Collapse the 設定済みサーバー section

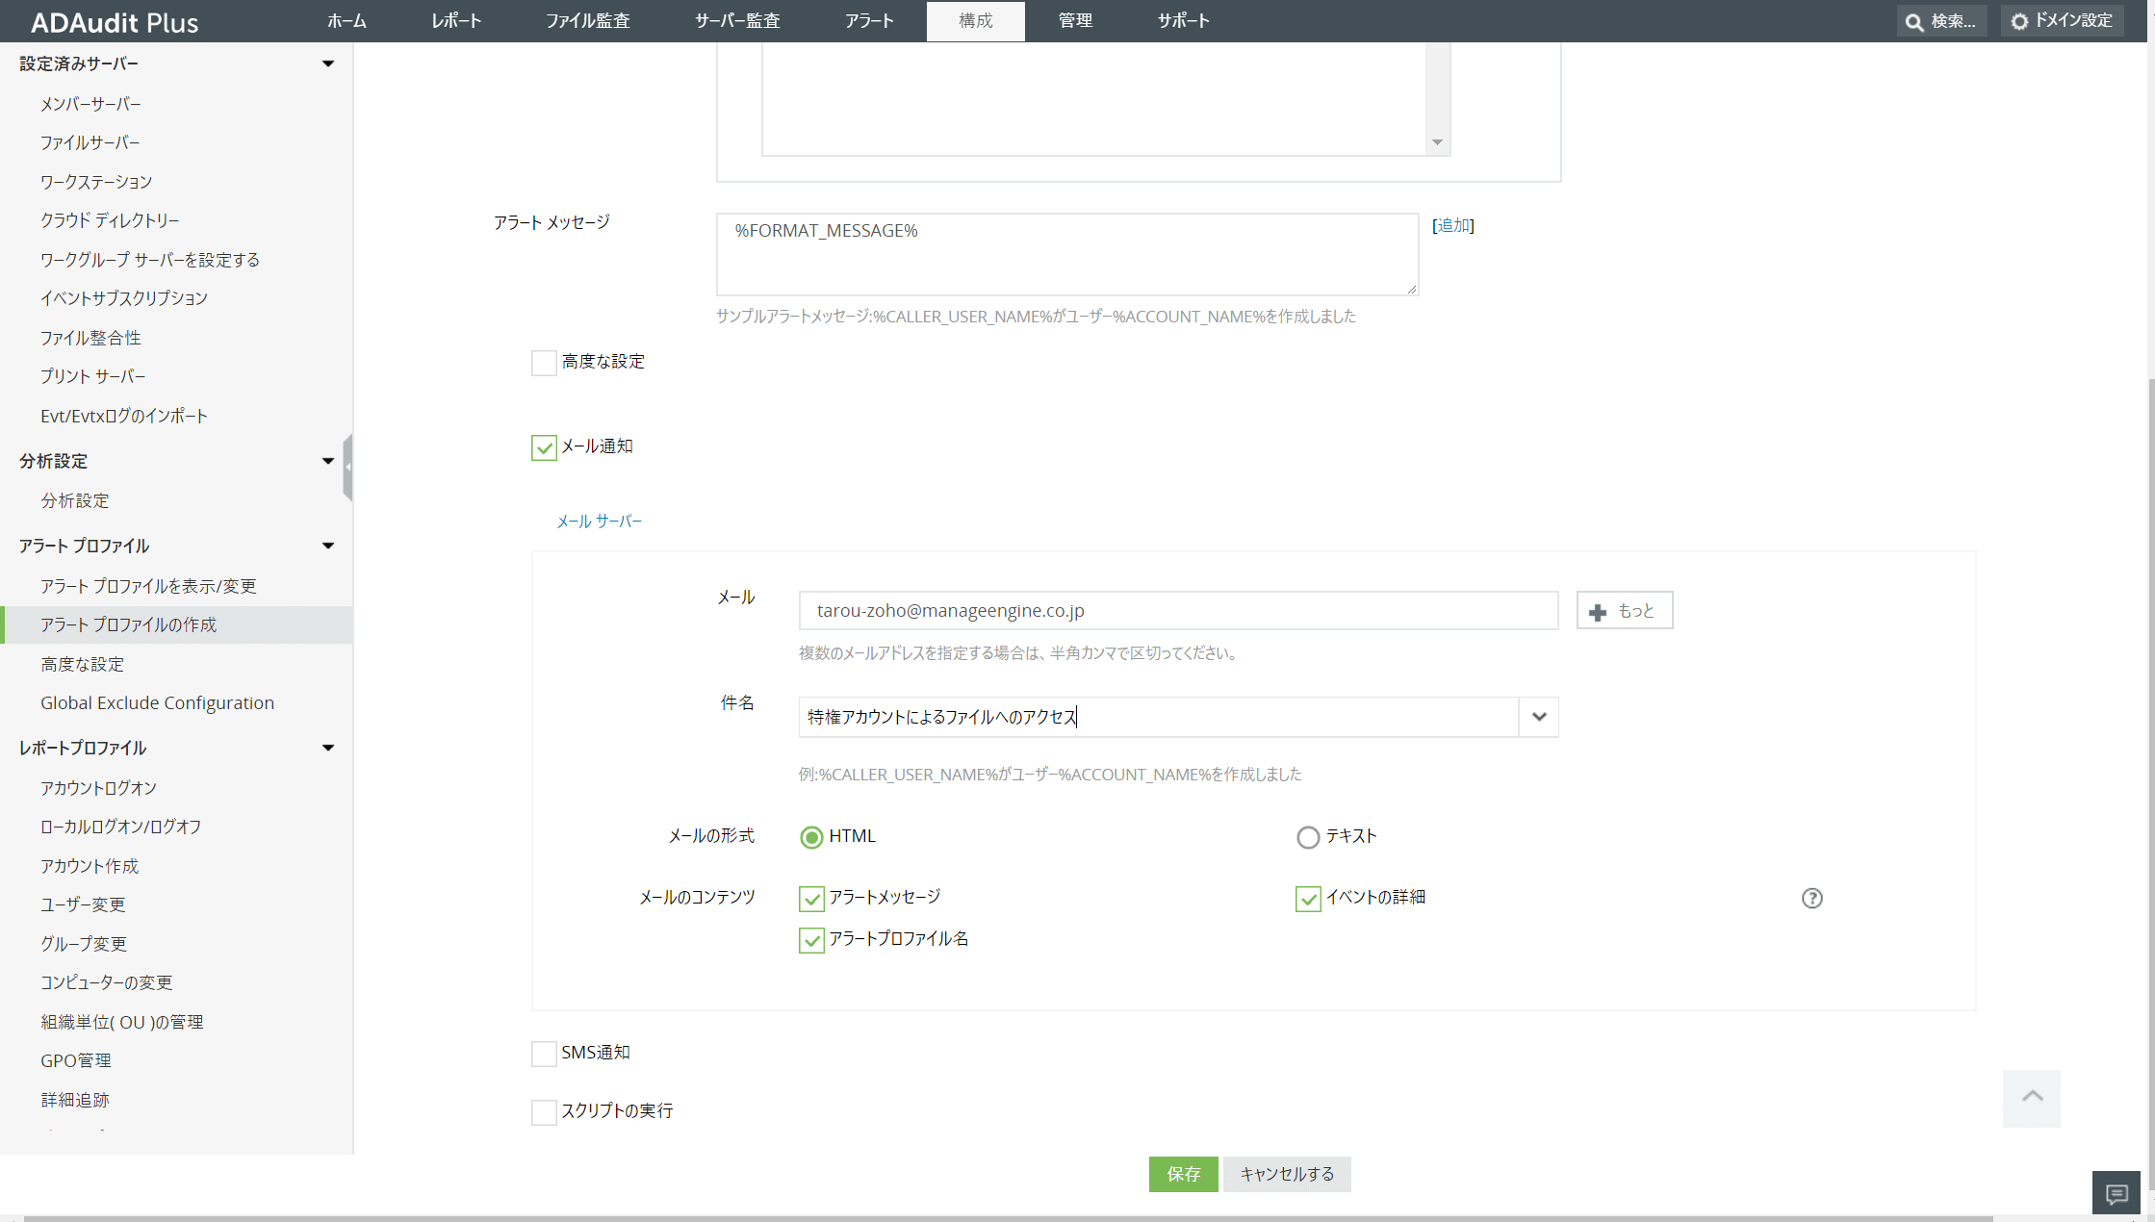(x=327, y=64)
